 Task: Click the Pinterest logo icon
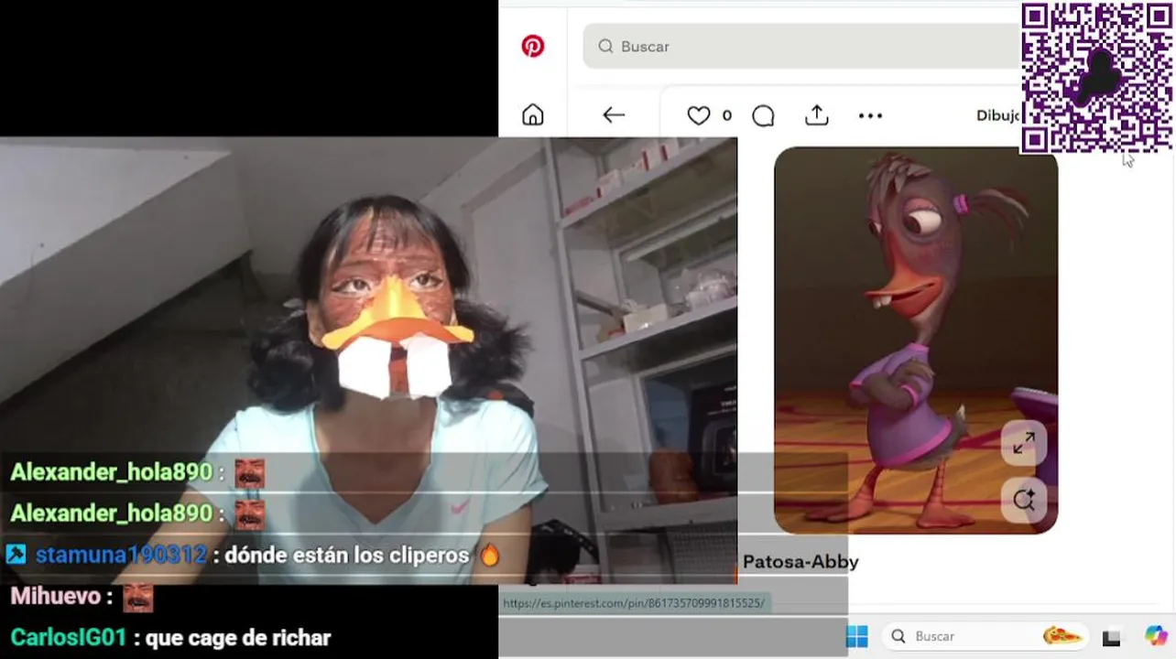tap(533, 46)
